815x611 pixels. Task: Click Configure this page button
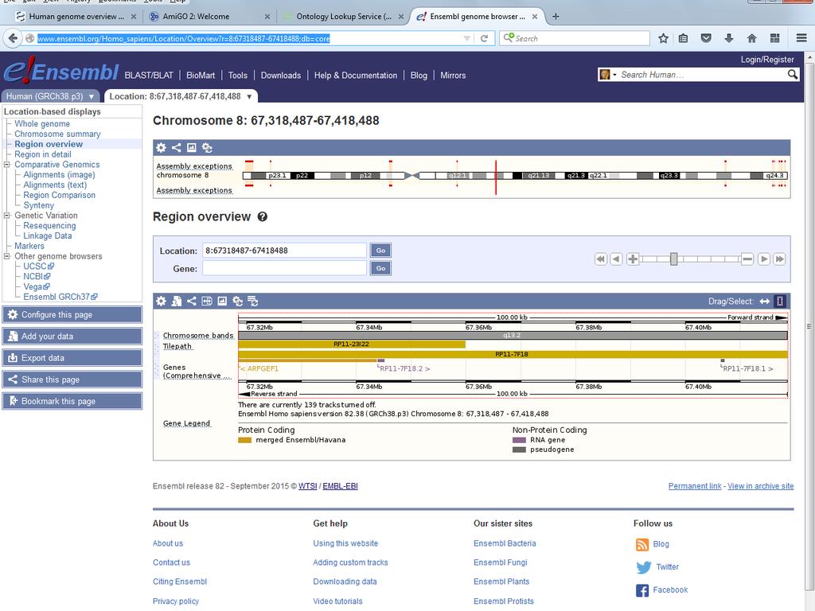[72, 315]
